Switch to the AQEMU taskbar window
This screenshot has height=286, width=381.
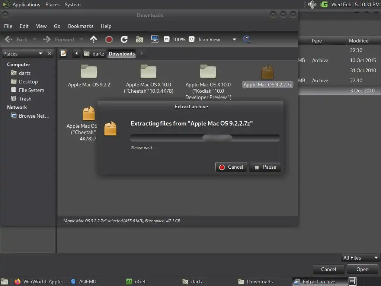point(84,282)
